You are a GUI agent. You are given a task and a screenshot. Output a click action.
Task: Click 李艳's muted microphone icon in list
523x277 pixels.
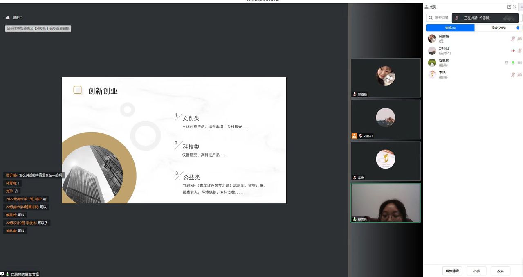pyautogui.click(x=513, y=75)
